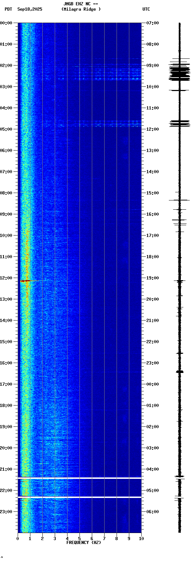Select the 06:00 UTC time label
Image resolution: width=195 pixels, height=561 pixels.
153,512
